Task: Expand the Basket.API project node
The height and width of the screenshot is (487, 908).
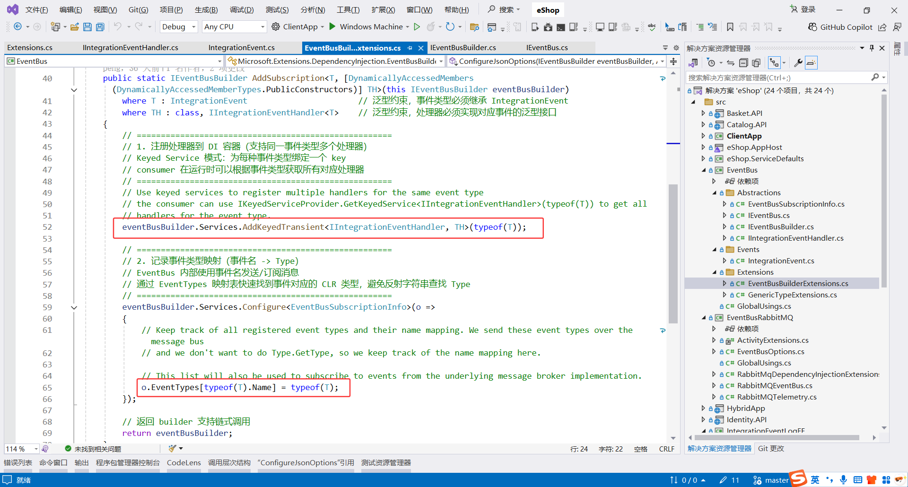Action: coord(703,113)
